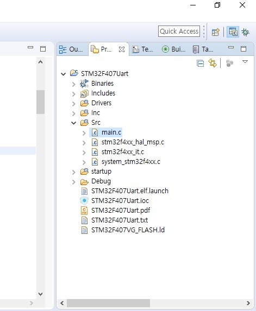
Task: Click editor vertical scroll down arrow
Action: pos(41,294)
